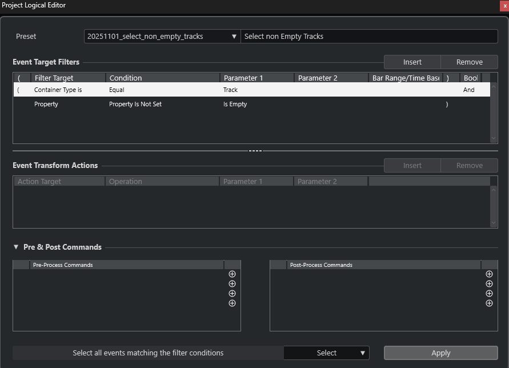
Task: Collapse the Pre & Post Commands section
Action: click(16, 247)
